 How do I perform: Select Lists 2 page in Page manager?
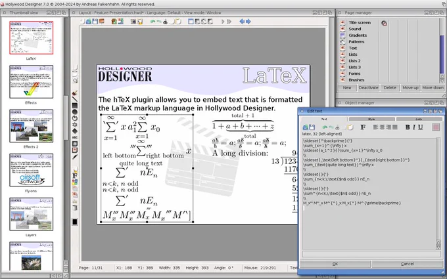click(x=354, y=61)
